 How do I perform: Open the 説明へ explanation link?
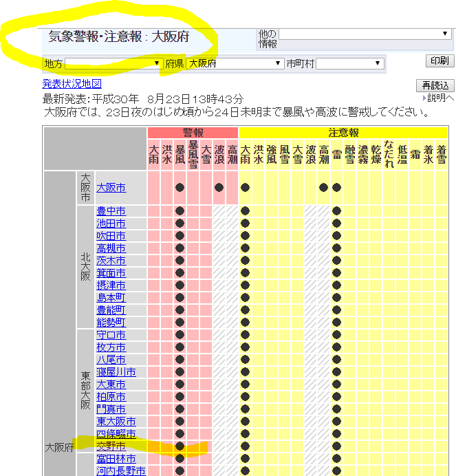coord(439,98)
